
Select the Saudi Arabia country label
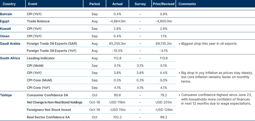pos(10,44)
